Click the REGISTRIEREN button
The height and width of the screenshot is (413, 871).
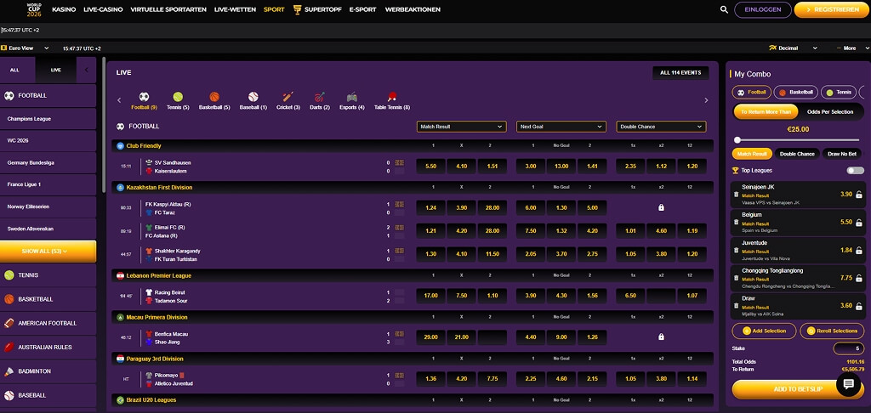pos(831,9)
